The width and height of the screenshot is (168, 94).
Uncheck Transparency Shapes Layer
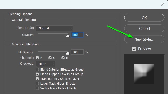point(37,79)
